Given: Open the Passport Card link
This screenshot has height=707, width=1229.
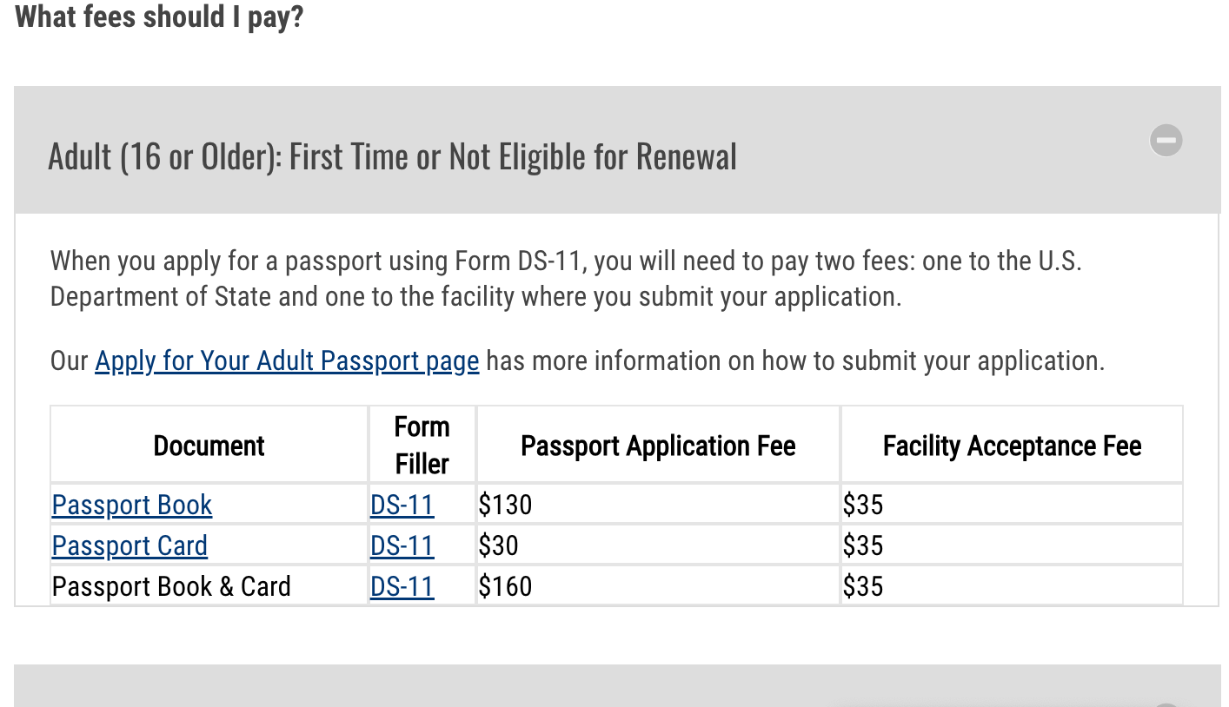Looking at the screenshot, I should point(130,545).
